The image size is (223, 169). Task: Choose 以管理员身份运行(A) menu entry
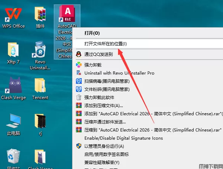(x=148, y=146)
